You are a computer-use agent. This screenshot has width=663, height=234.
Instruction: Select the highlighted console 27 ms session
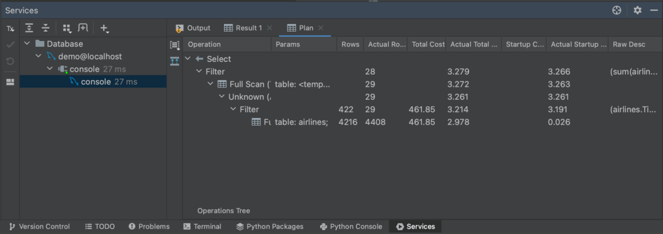pyautogui.click(x=93, y=82)
